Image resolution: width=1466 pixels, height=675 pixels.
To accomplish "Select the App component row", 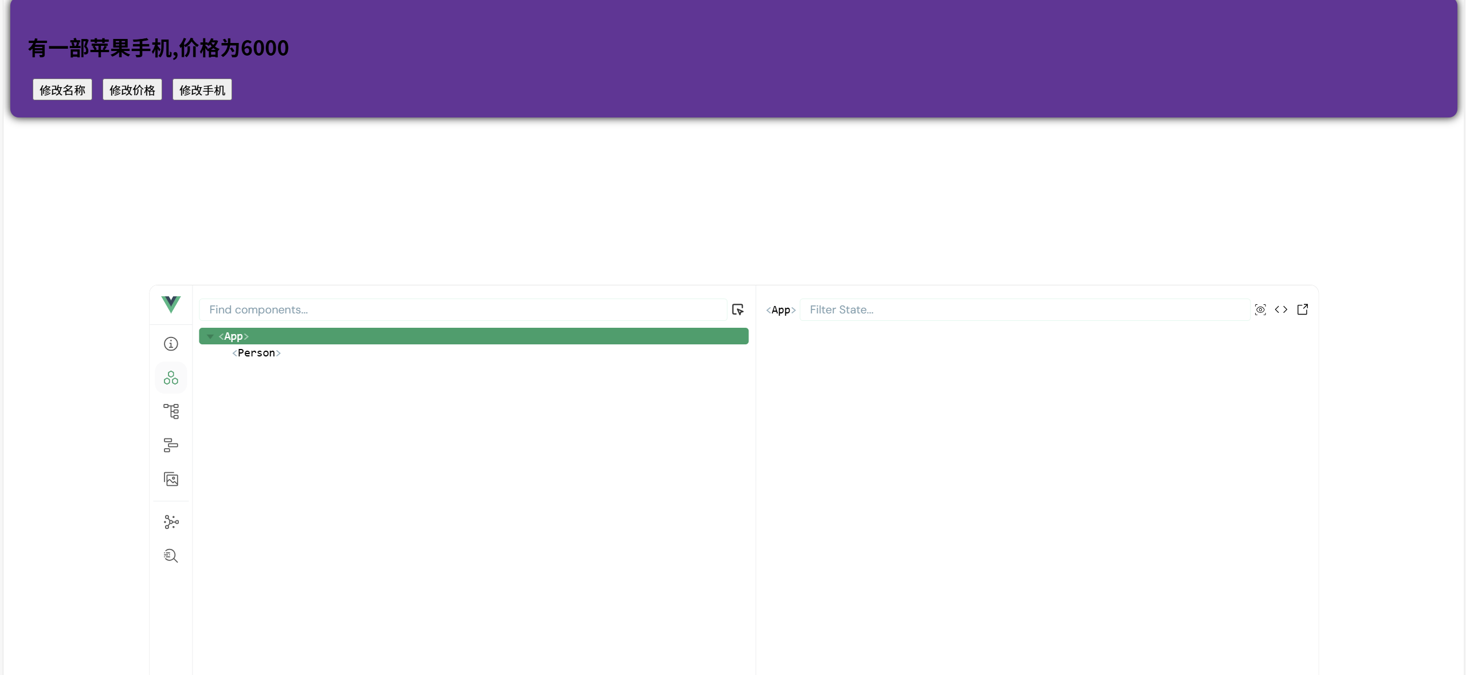I will 473,336.
